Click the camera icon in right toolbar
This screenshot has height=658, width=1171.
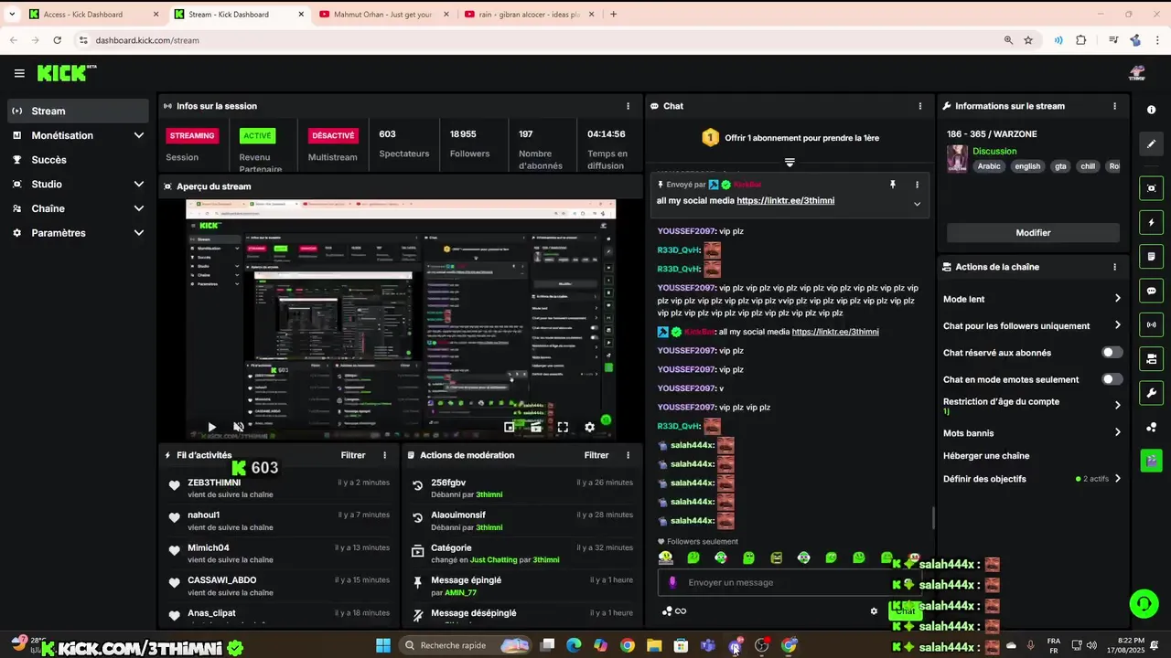coord(1151,358)
